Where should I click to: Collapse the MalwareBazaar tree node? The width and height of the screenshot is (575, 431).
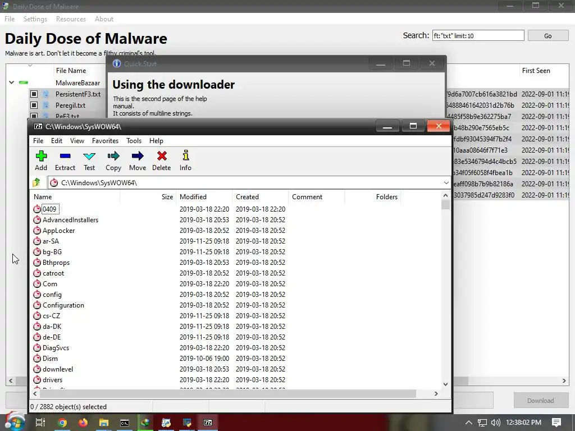11,82
